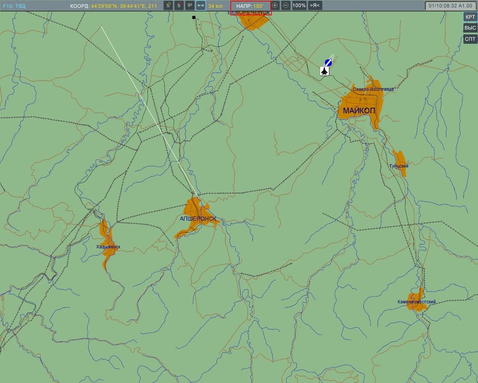The width and height of the screenshot is (478, 383).
Task: Click the МАЙКОП city label
Action: point(359,111)
